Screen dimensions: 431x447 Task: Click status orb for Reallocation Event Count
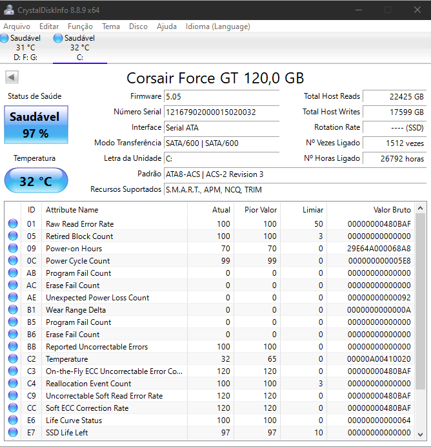click(x=13, y=383)
